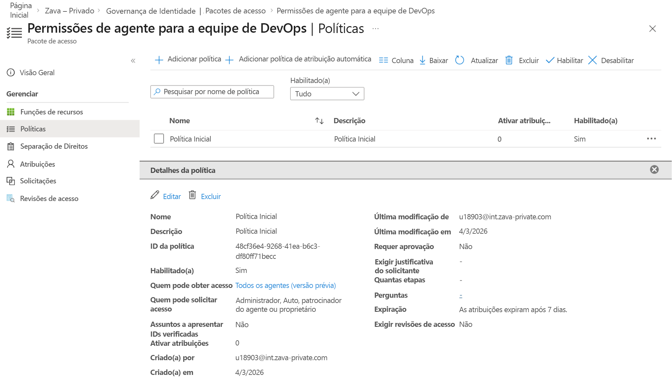The width and height of the screenshot is (672, 387).
Task: Click the Separação de Direitos clipboard icon
Action: coord(11,146)
